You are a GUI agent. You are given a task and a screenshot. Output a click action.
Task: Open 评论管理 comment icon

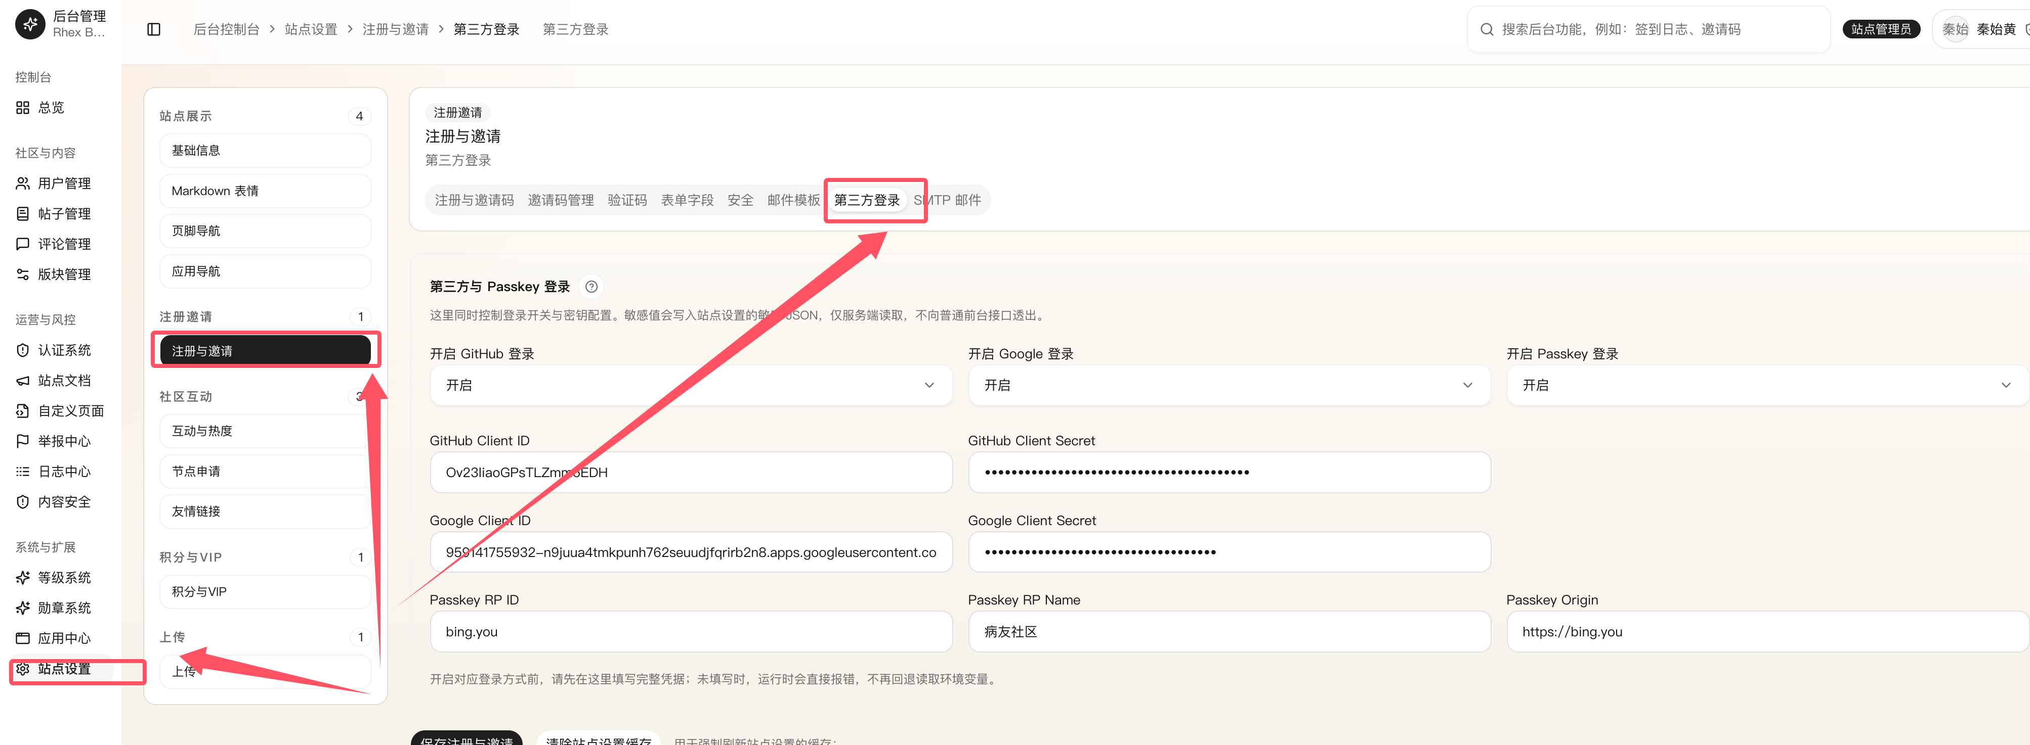[23, 244]
